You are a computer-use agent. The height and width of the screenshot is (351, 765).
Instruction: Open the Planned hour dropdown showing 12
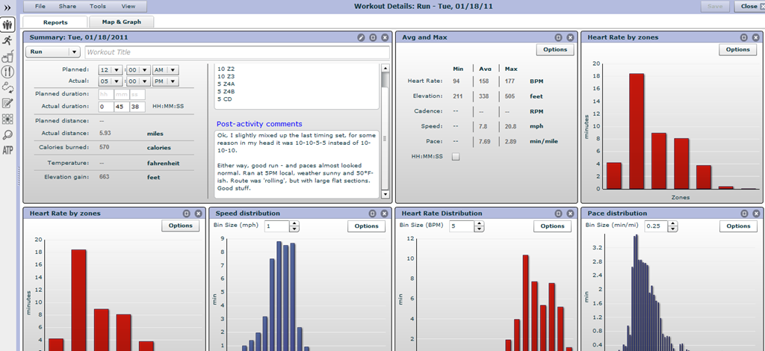coord(111,69)
